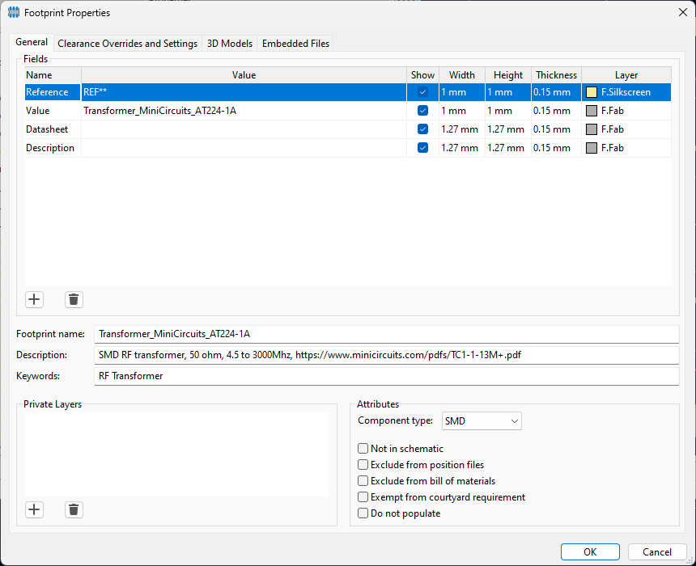Close the Footprint Properties dialog
Viewport: 696px width, 566px height.
[683, 12]
